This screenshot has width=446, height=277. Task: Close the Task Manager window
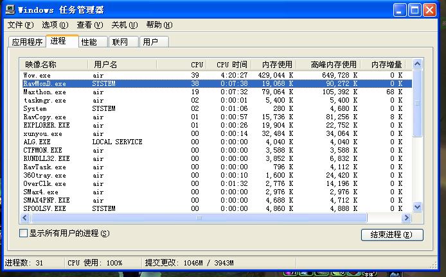429,10
